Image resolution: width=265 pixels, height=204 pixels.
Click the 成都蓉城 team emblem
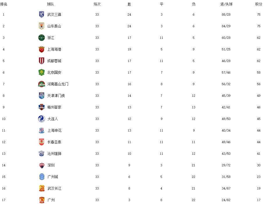click(42, 61)
